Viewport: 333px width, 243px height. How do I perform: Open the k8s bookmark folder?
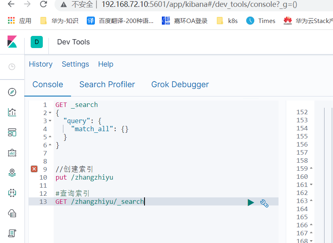pos(227,21)
